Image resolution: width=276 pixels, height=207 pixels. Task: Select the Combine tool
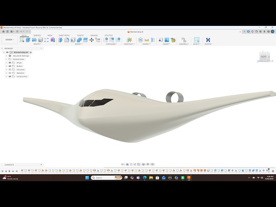(x=79, y=40)
